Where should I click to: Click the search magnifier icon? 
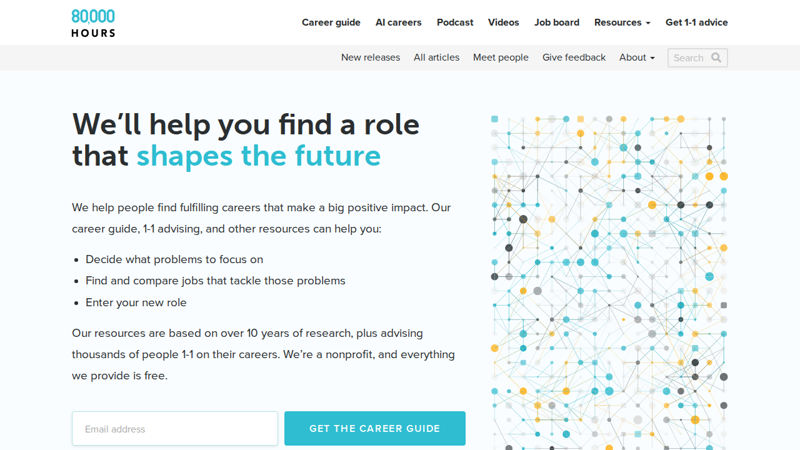coord(716,57)
